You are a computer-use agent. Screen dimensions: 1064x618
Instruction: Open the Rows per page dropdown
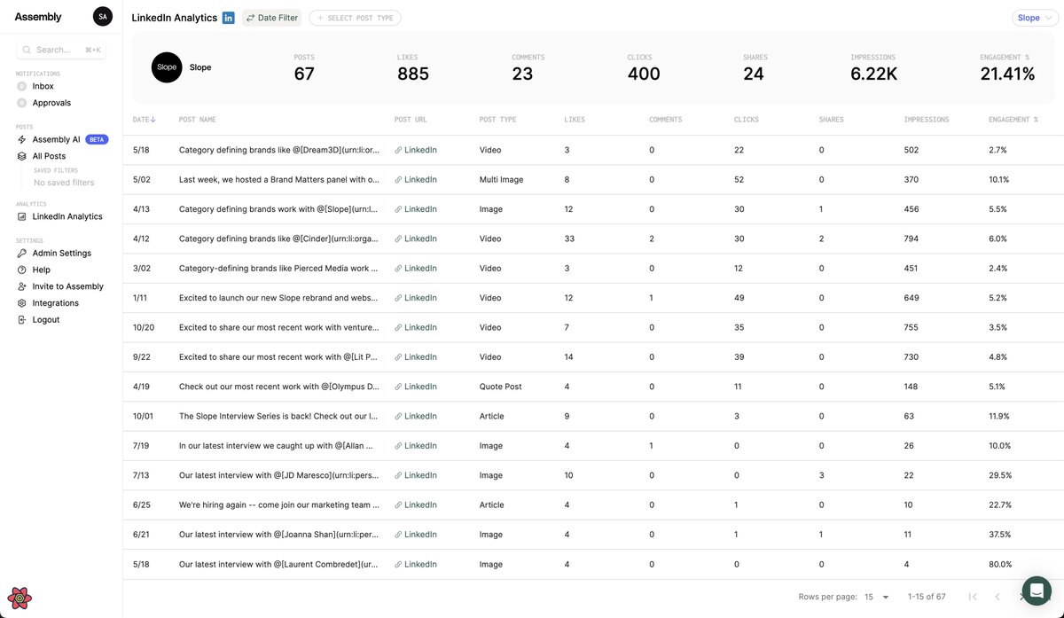pyautogui.click(x=878, y=597)
